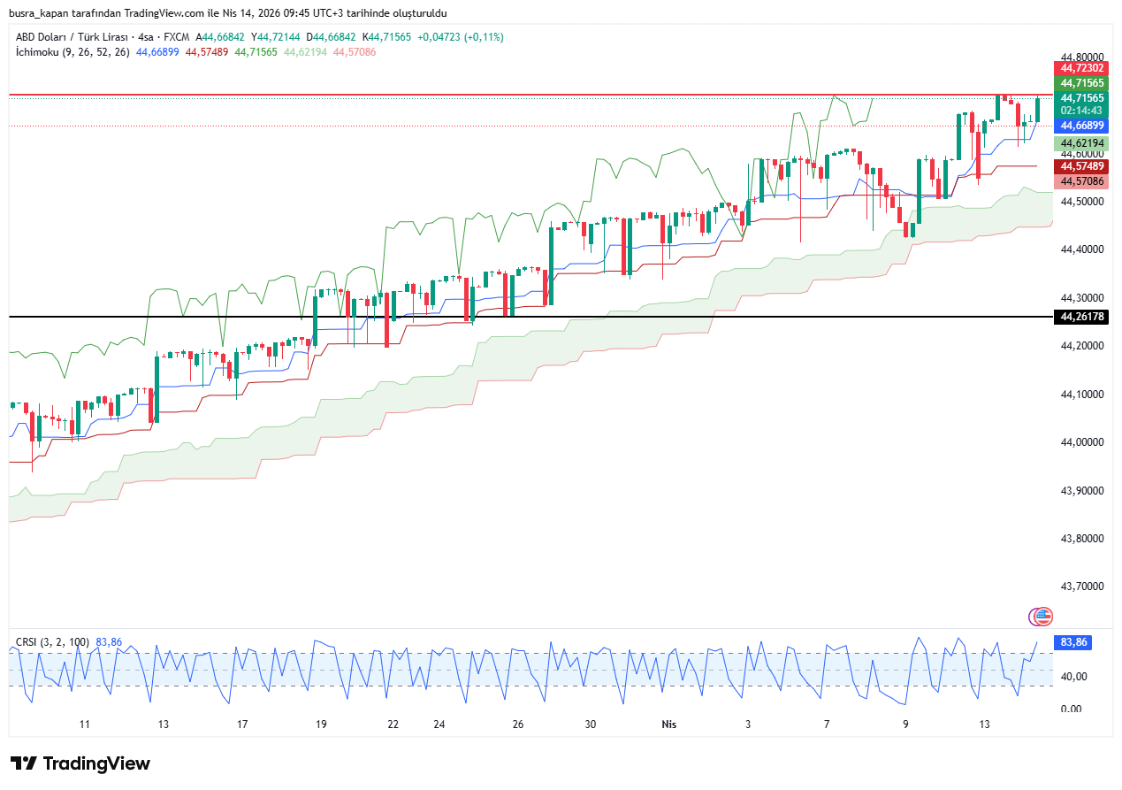
Task: Click the dark red 44,57489 price axis tag
Action: point(1081,166)
